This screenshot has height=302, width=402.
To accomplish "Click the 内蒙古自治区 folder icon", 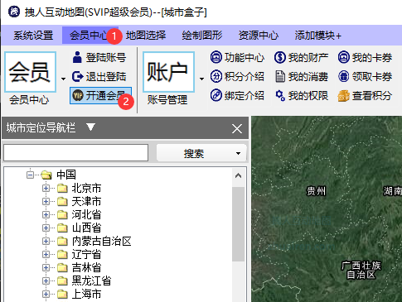I will coord(62,241).
